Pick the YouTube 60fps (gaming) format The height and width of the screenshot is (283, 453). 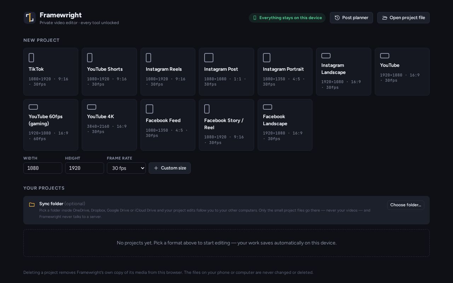click(x=51, y=125)
